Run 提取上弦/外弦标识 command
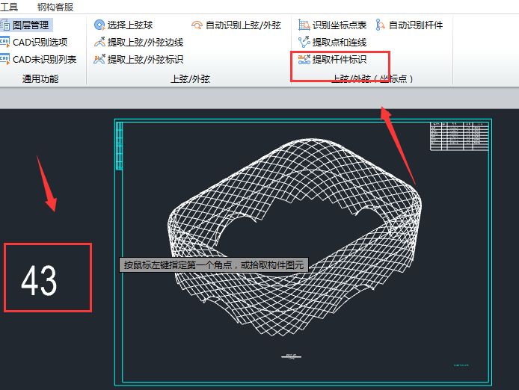The image size is (519, 390). pyautogui.click(x=145, y=59)
